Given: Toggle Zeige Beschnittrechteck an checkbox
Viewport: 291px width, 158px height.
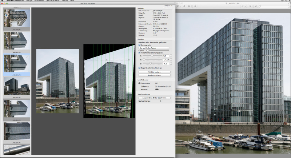Looking at the screenshot, I should click(140, 68).
